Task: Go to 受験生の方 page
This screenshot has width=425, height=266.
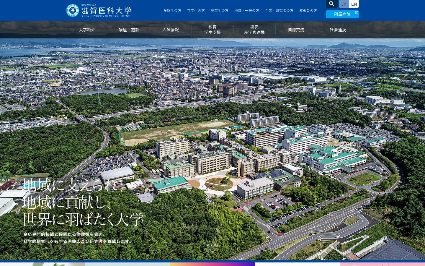Action: point(172,11)
